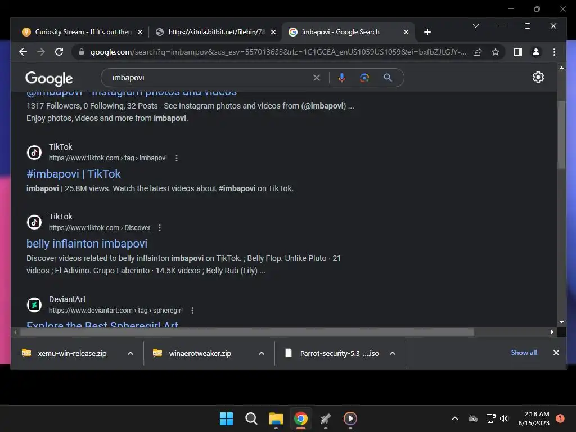Viewport: 576px width, 432px height.
Task: Click the DeviantArt result favicon
Action: [34, 304]
